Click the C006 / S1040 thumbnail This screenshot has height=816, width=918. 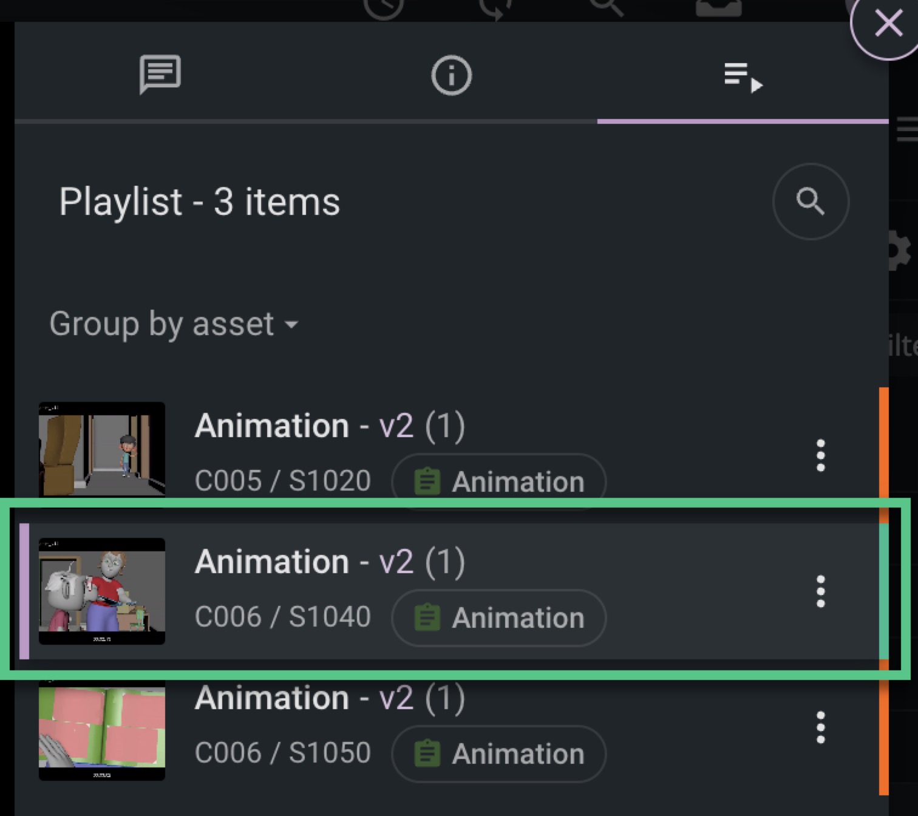102,591
